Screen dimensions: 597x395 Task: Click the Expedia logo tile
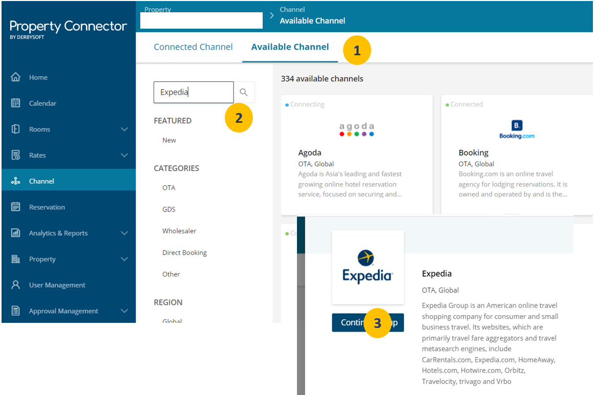368,267
